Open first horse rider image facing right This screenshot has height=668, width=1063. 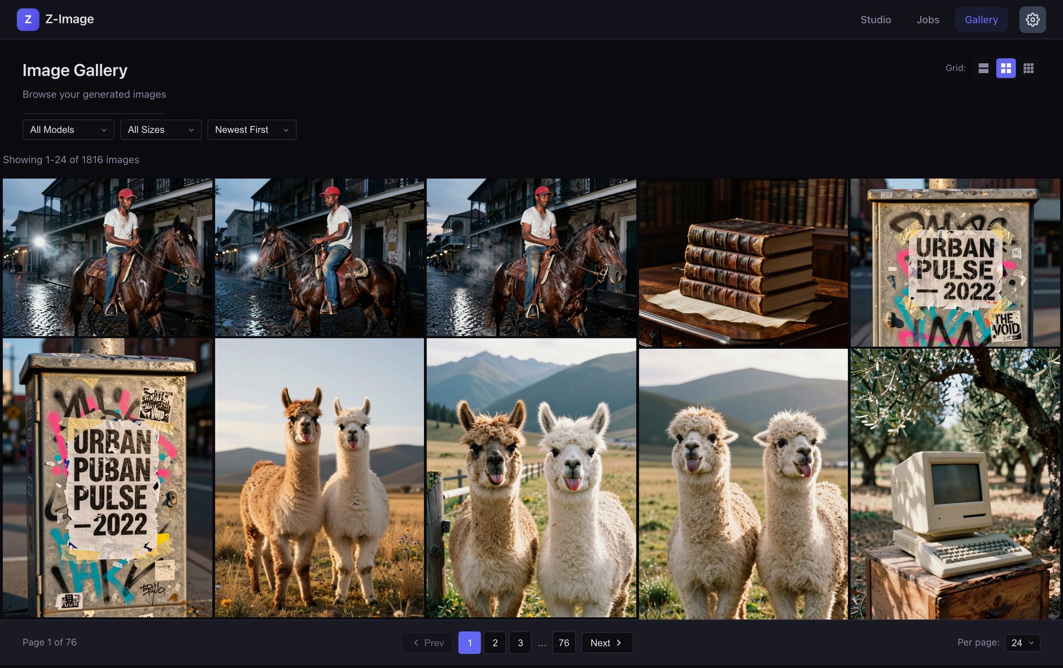pyautogui.click(x=107, y=258)
